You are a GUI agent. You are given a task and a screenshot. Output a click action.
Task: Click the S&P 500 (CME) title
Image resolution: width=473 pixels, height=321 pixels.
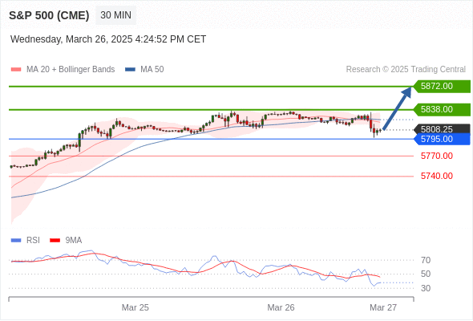[49, 15]
